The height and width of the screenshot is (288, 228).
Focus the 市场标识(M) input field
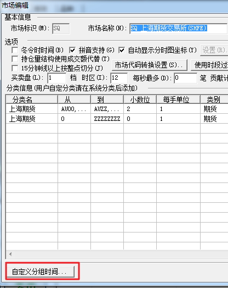[x=61, y=29]
